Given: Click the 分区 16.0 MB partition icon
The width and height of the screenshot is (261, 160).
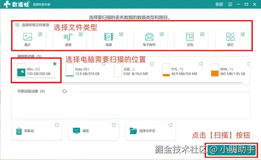Looking at the screenshot, I should point(118,70).
